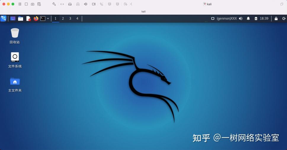The width and height of the screenshot is (287, 150).
Task: Click the CD/DVD drive icon in VMware toolbar
Action: [78, 4]
